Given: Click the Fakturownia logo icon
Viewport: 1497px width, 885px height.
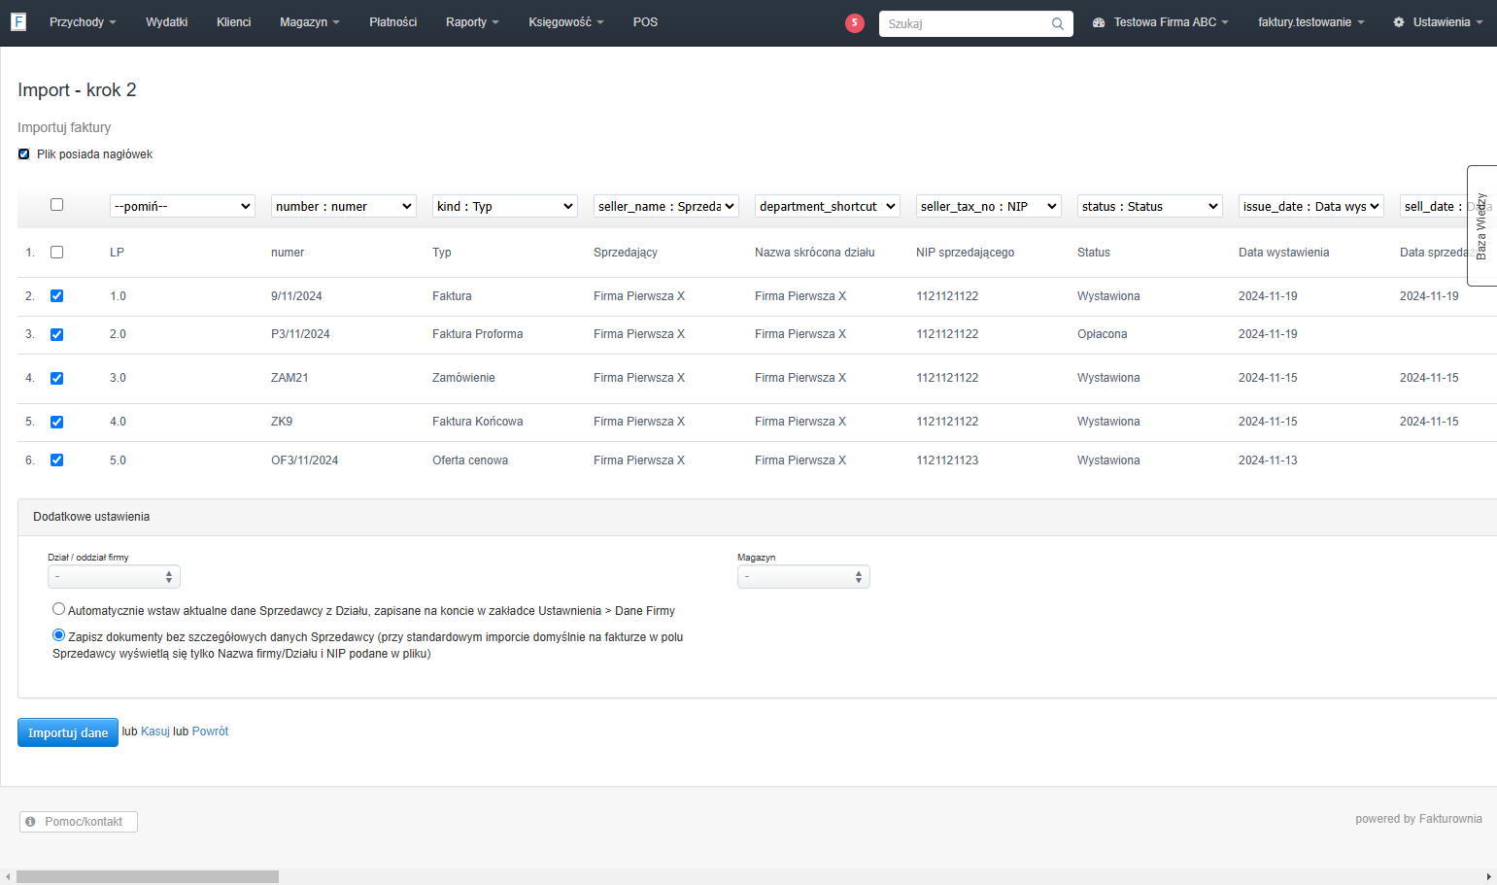Looking at the screenshot, I should [18, 21].
